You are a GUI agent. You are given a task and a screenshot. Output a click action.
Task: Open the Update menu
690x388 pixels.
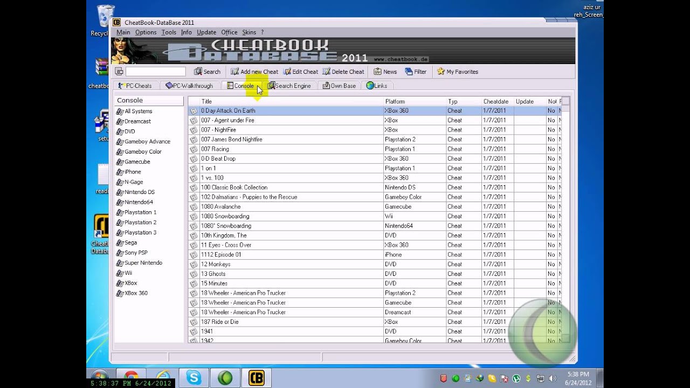click(206, 32)
